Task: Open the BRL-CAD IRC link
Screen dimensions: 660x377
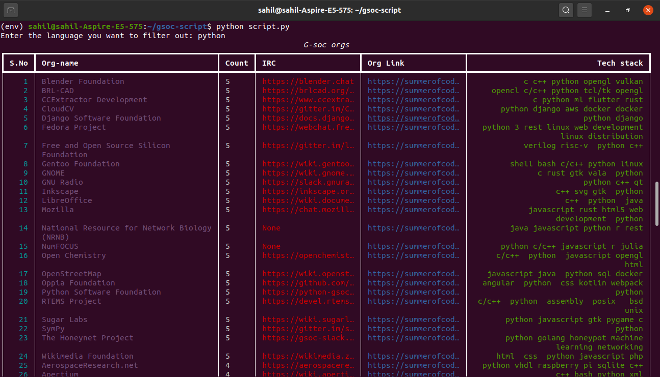Action: click(308, 91)
